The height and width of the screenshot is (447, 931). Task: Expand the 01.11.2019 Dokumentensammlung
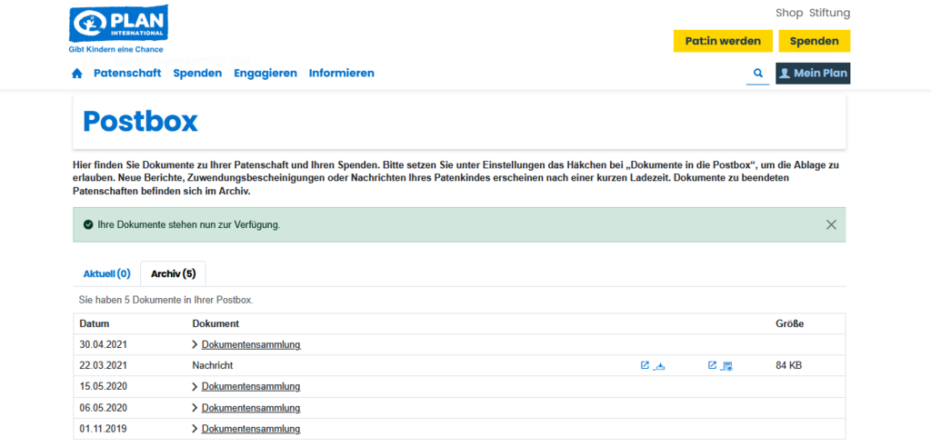tap(250, 429)
